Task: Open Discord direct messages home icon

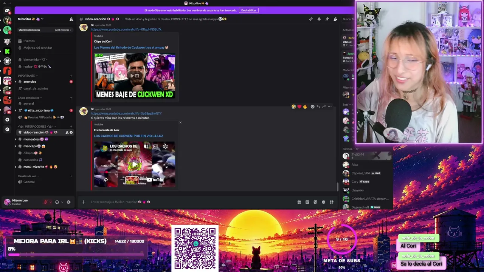Action: [7, 11]
